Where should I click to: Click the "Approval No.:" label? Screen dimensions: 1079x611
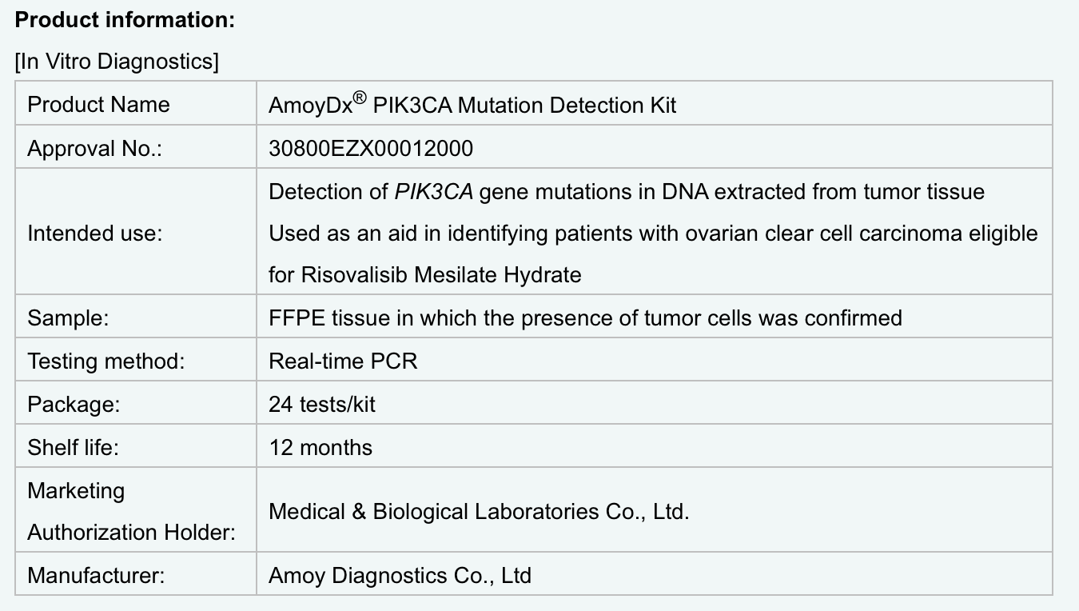pos(94,149)
